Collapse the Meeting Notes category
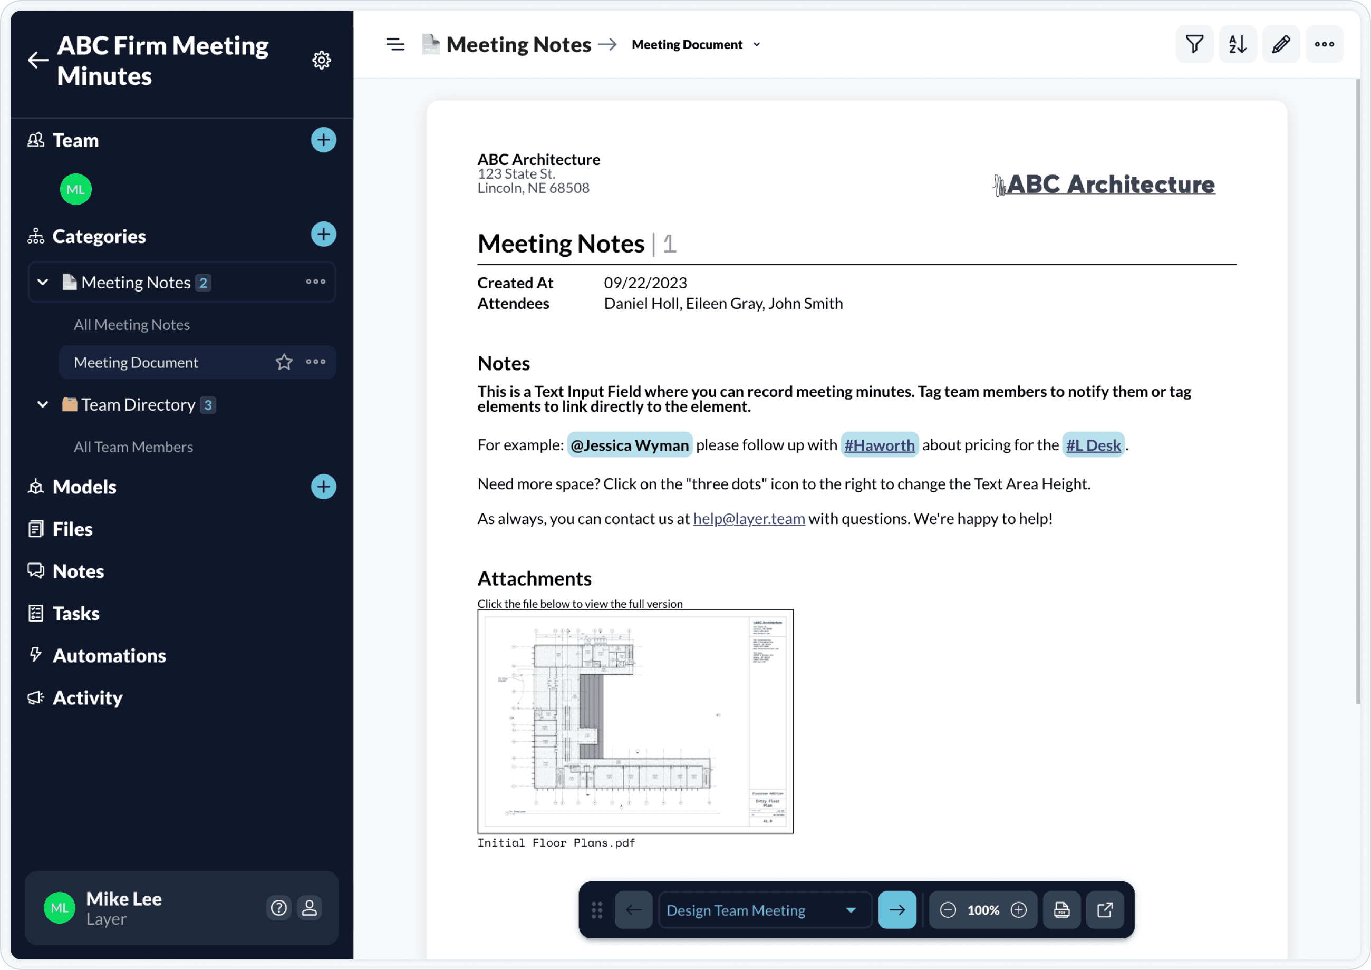The width and height of the screenshot is (1371, 970). 43,282
